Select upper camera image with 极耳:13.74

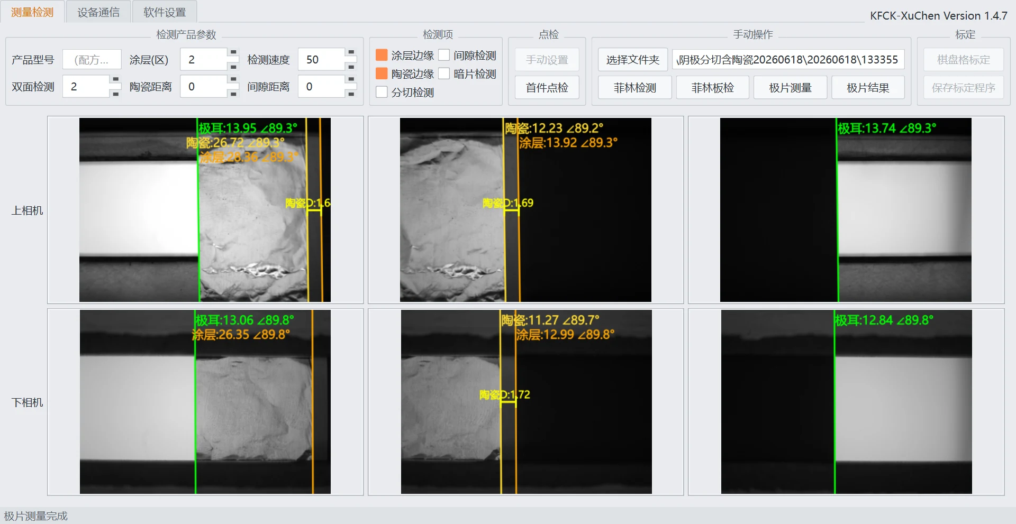click(x=846, y=210)
